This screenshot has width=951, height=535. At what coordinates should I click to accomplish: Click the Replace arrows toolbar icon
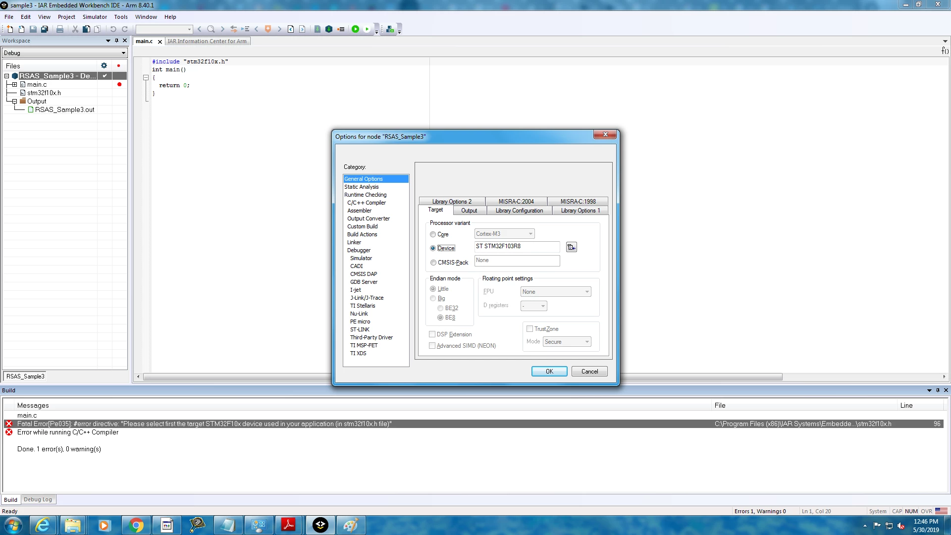point(234,29)
